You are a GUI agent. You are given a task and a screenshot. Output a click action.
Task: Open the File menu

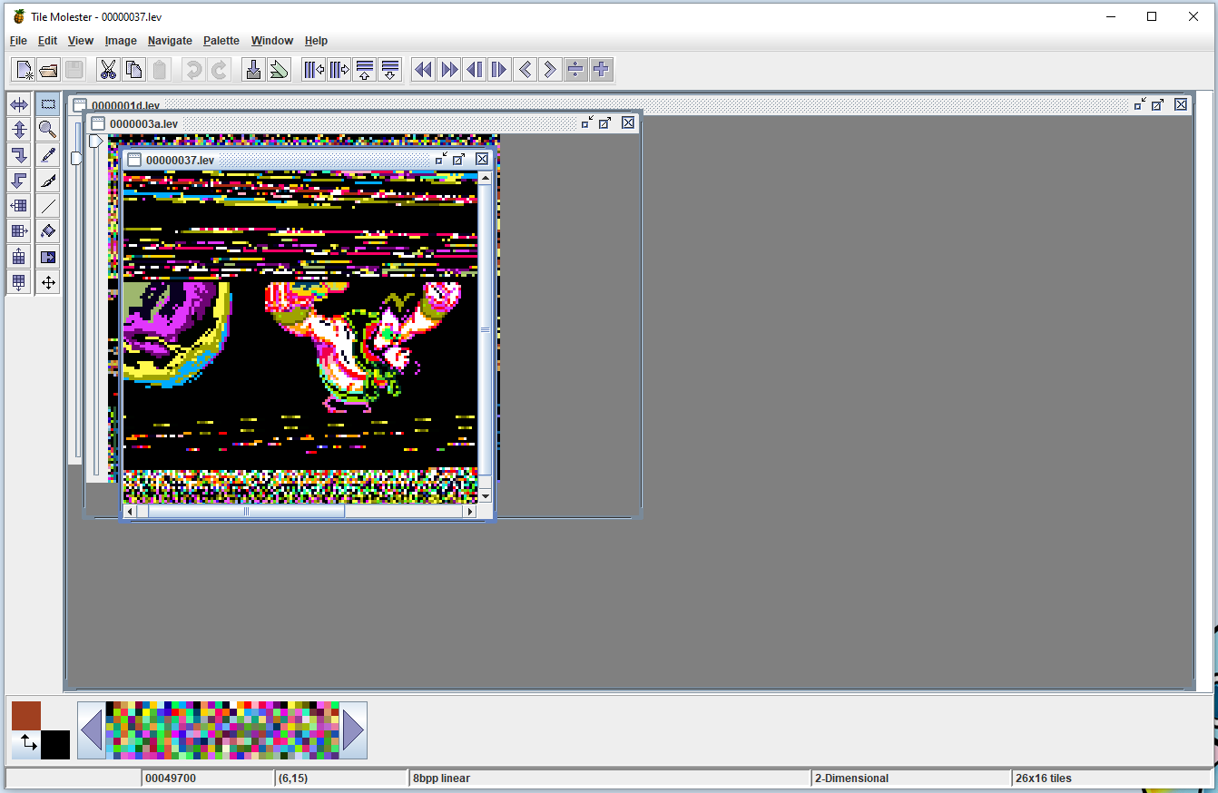pyautogui.click(x=18, y=41)
